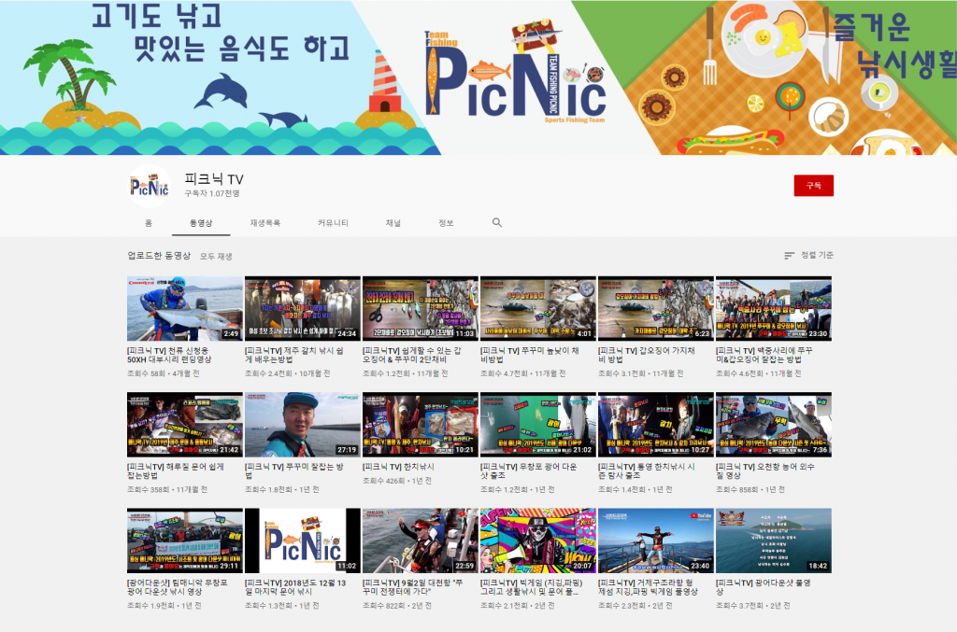The width and height of the screenshot is (957, 632).
Task: Click the channel search magnifier icon
Action: (497, 223)
